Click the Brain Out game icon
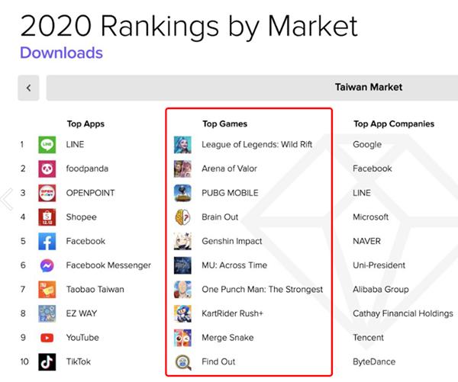Viewport: 458px width, 382px height. pyautogui.click(x=182, y=217)
